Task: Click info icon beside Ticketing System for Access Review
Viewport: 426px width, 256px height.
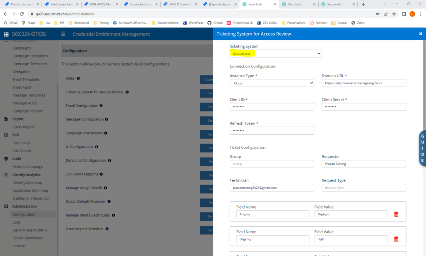Action: (x=127, y=92)
